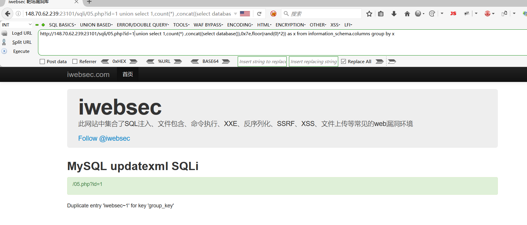URL-encode with right arrow after %URL
The width and height of the screenshot is (527, 225).
click(178, 61)
